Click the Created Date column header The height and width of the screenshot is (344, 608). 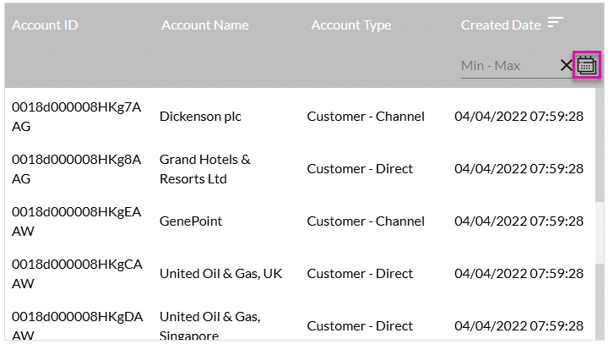[500, 25]
